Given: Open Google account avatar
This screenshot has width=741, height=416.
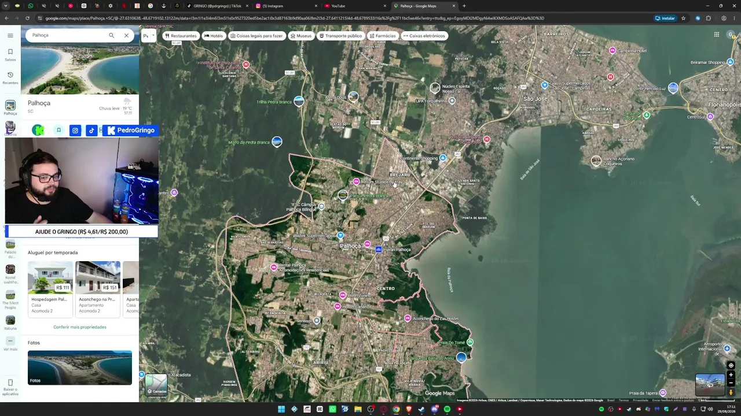Looking at the screenshot, I should point(732,35).
